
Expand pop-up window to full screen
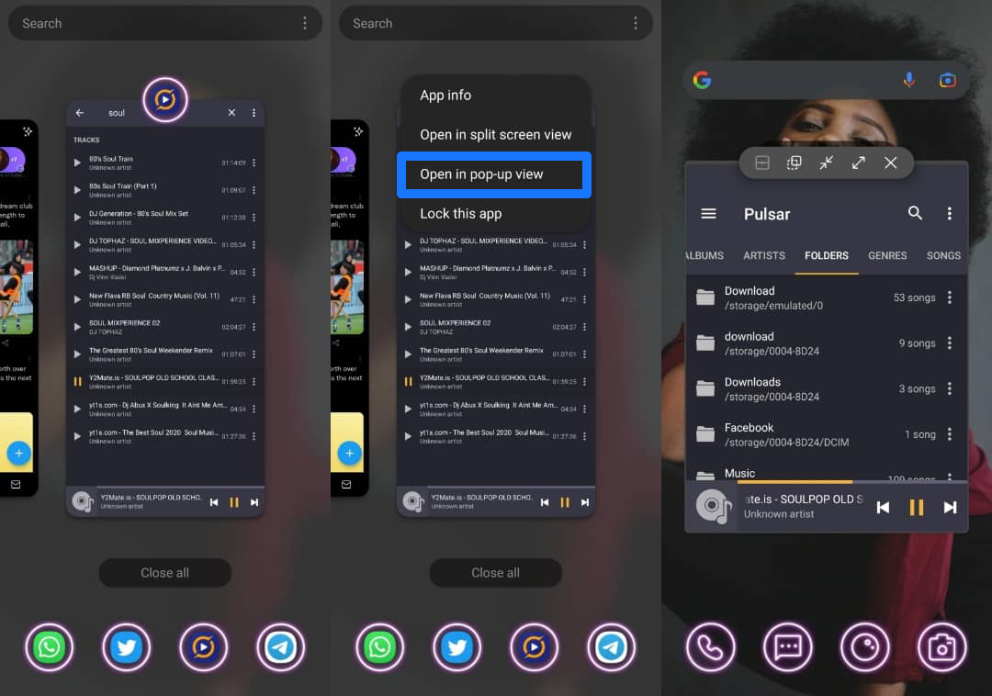(859, 163)
